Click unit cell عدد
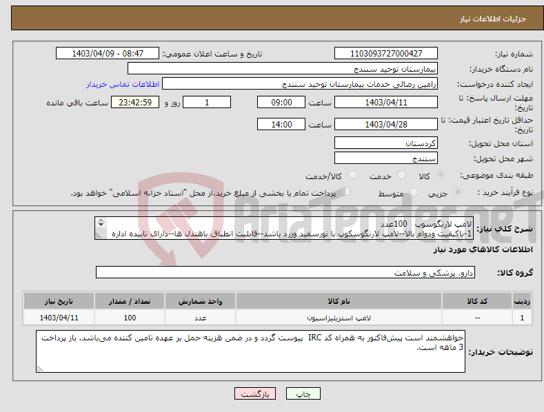544x412 pixels. pyautogui.click(x=200, y=318)
